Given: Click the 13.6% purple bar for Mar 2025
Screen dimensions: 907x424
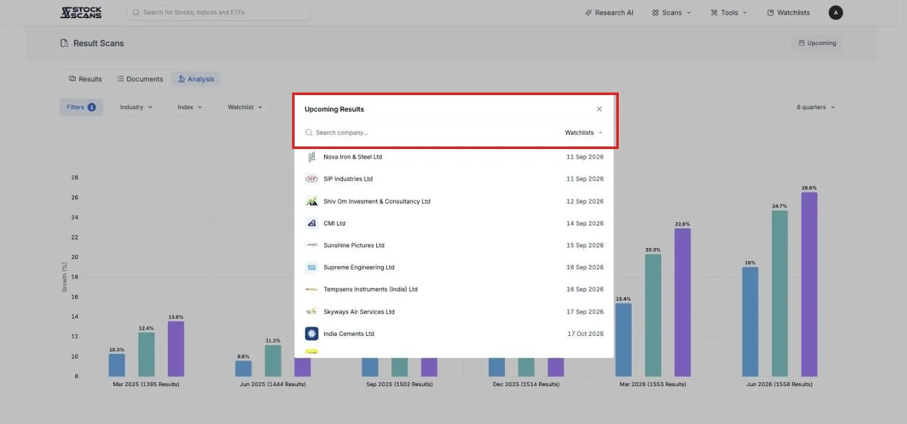Looking at the screenshot, I should pyautogui.click(x=176, y=349).
